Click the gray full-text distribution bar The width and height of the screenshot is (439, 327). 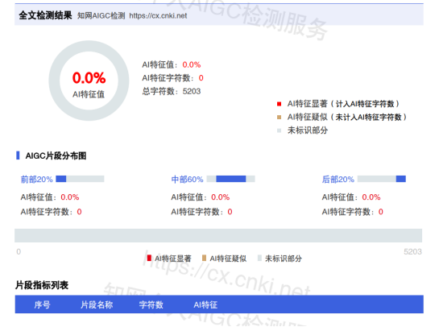click(x=218, y=235)
